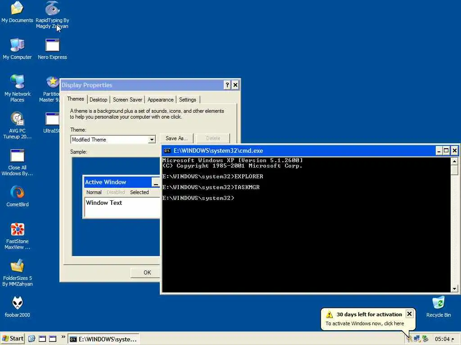Switch to the Themes tab
461x345 pixels.
pos(76,99)
